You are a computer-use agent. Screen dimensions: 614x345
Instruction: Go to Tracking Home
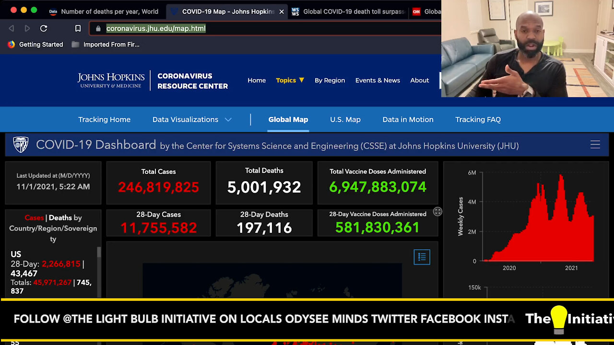(x=104, y=119)
